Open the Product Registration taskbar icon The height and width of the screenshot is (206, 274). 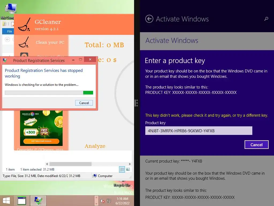click(x=38, y=201)
